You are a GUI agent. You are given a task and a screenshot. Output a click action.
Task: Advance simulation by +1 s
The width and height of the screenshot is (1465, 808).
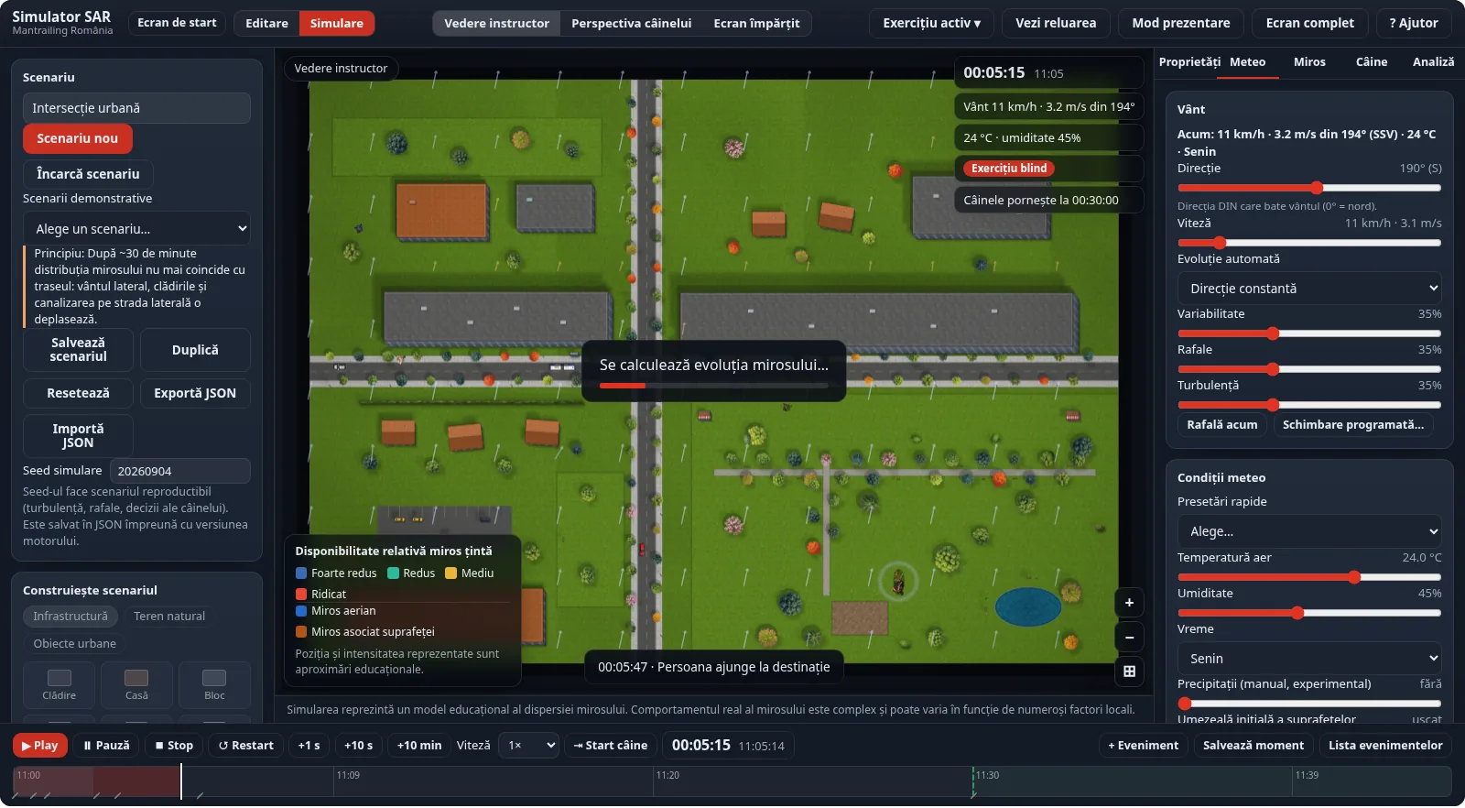(x=309, y=746)
